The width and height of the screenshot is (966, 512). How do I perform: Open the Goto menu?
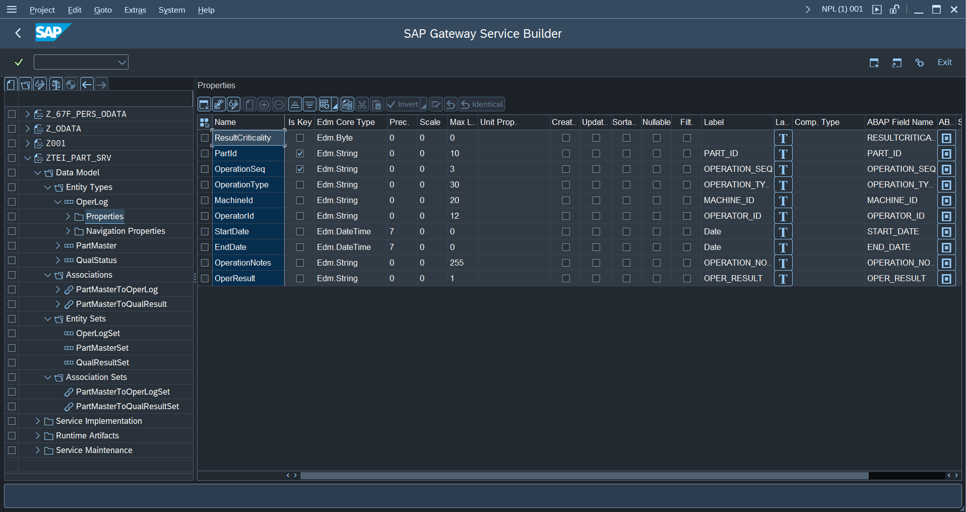(103, 10)
